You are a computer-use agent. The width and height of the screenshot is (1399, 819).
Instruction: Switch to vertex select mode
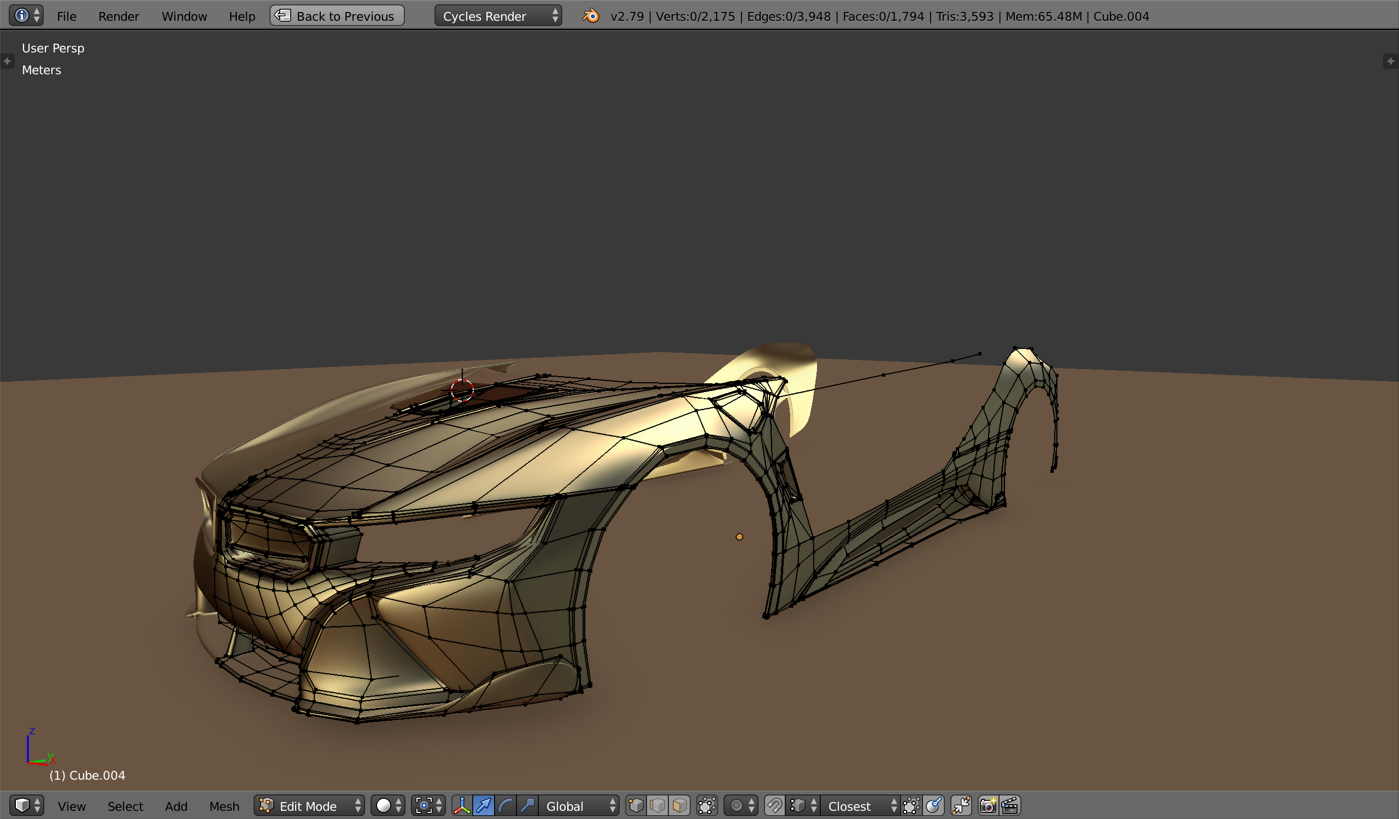[636, 806]
